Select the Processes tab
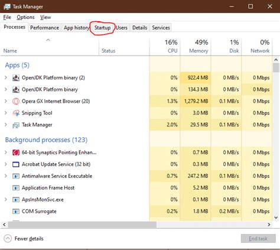Viewport: 280px width, 250px height. pyautogui.click(x=15, y=27)
